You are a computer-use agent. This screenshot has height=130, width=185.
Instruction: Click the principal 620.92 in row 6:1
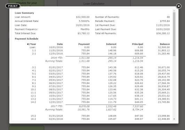tap(139, 77)
